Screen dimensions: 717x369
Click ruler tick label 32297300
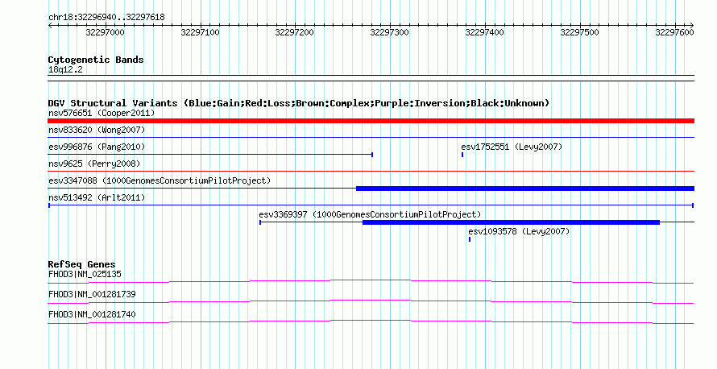coord(390,32)
